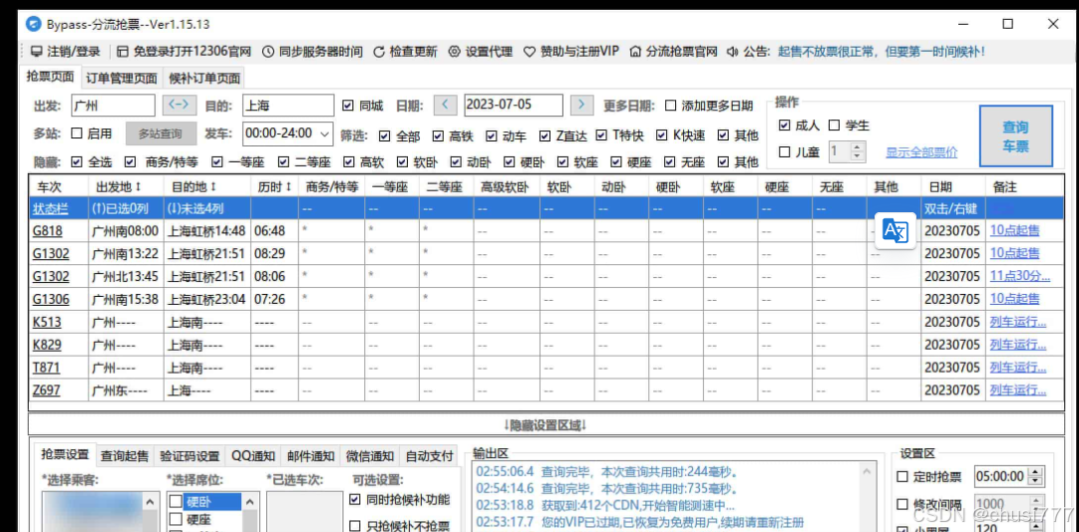
Task: Click the 检查更新 refresh icon
Action: coord(379,52)
